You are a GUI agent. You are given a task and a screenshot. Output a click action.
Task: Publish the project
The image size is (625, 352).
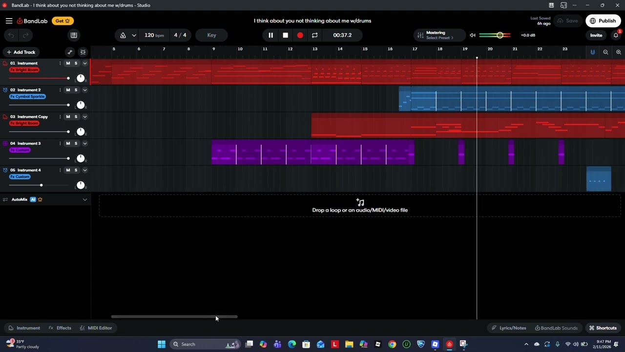[603, 21]
